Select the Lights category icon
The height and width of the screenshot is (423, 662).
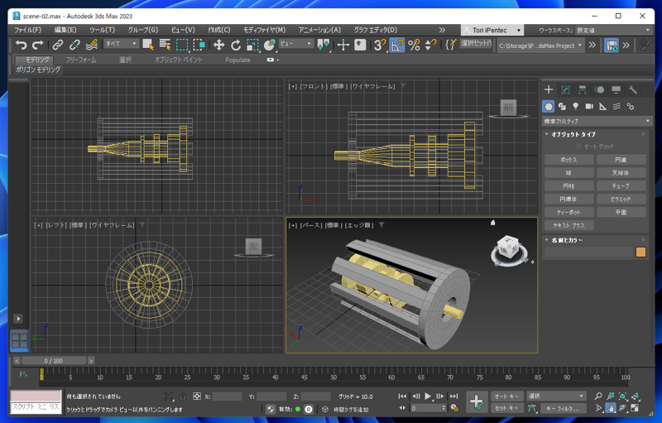tap(575, 107)
